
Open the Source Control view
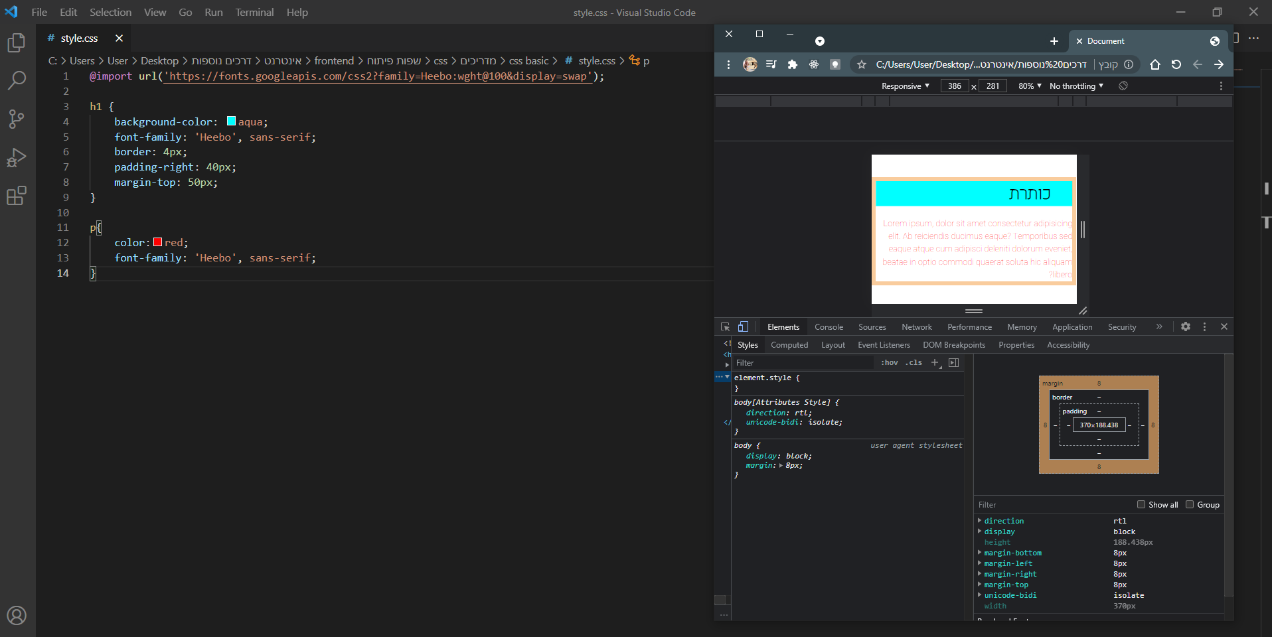(17, 119)
